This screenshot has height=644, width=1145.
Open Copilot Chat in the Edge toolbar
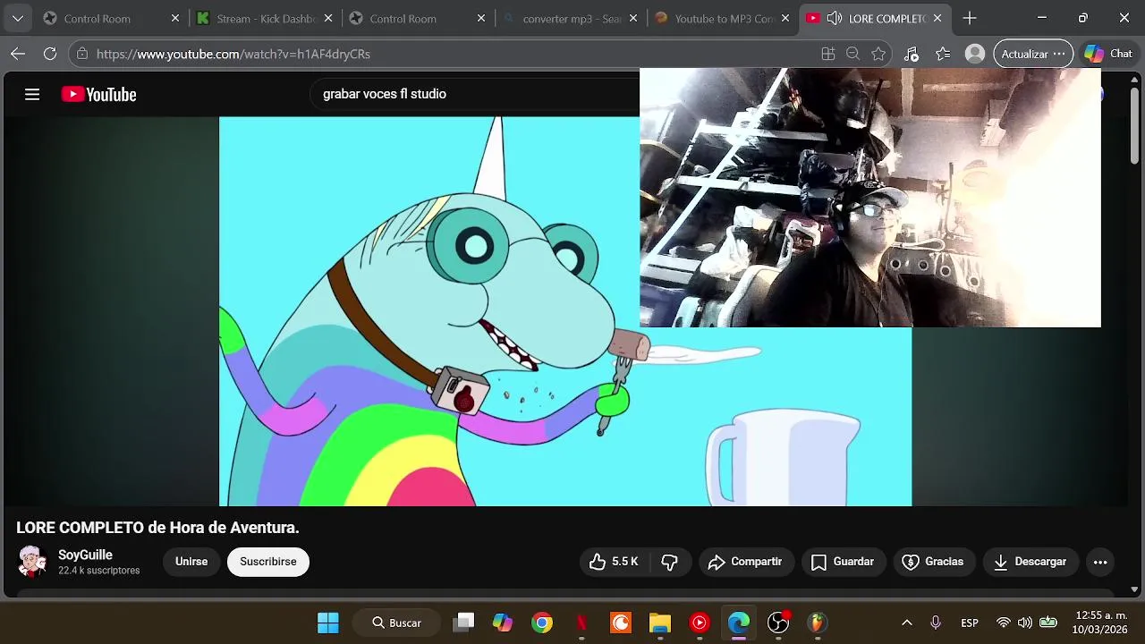coord(1107,54)
